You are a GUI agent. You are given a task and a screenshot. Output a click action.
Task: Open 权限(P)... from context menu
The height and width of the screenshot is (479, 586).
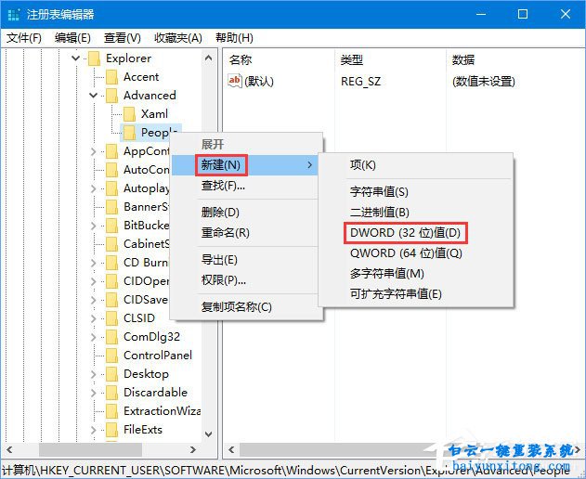click(x=224, y=279)
